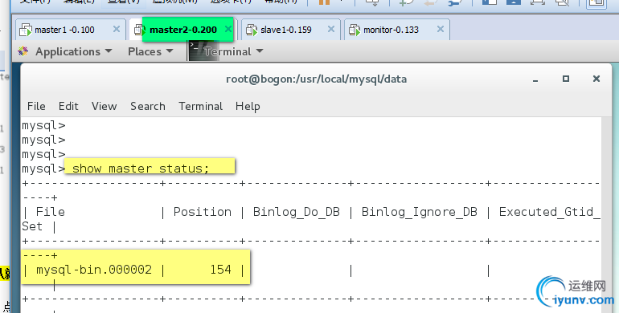The image size is (619, 313).
Task: Open the Help menu in the terminal
Action: point(248,106)
